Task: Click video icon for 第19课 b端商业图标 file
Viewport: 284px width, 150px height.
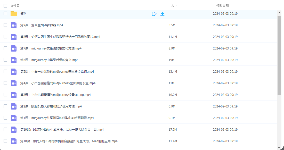Action: coord(14,130)
